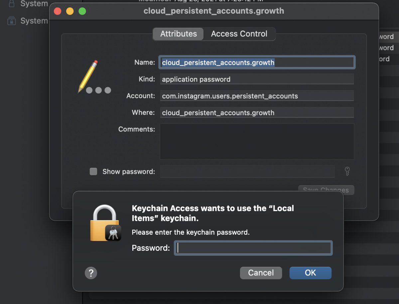Switch to the Access Control tab
This screenshot has width=399, height=304.
(239, 34)
